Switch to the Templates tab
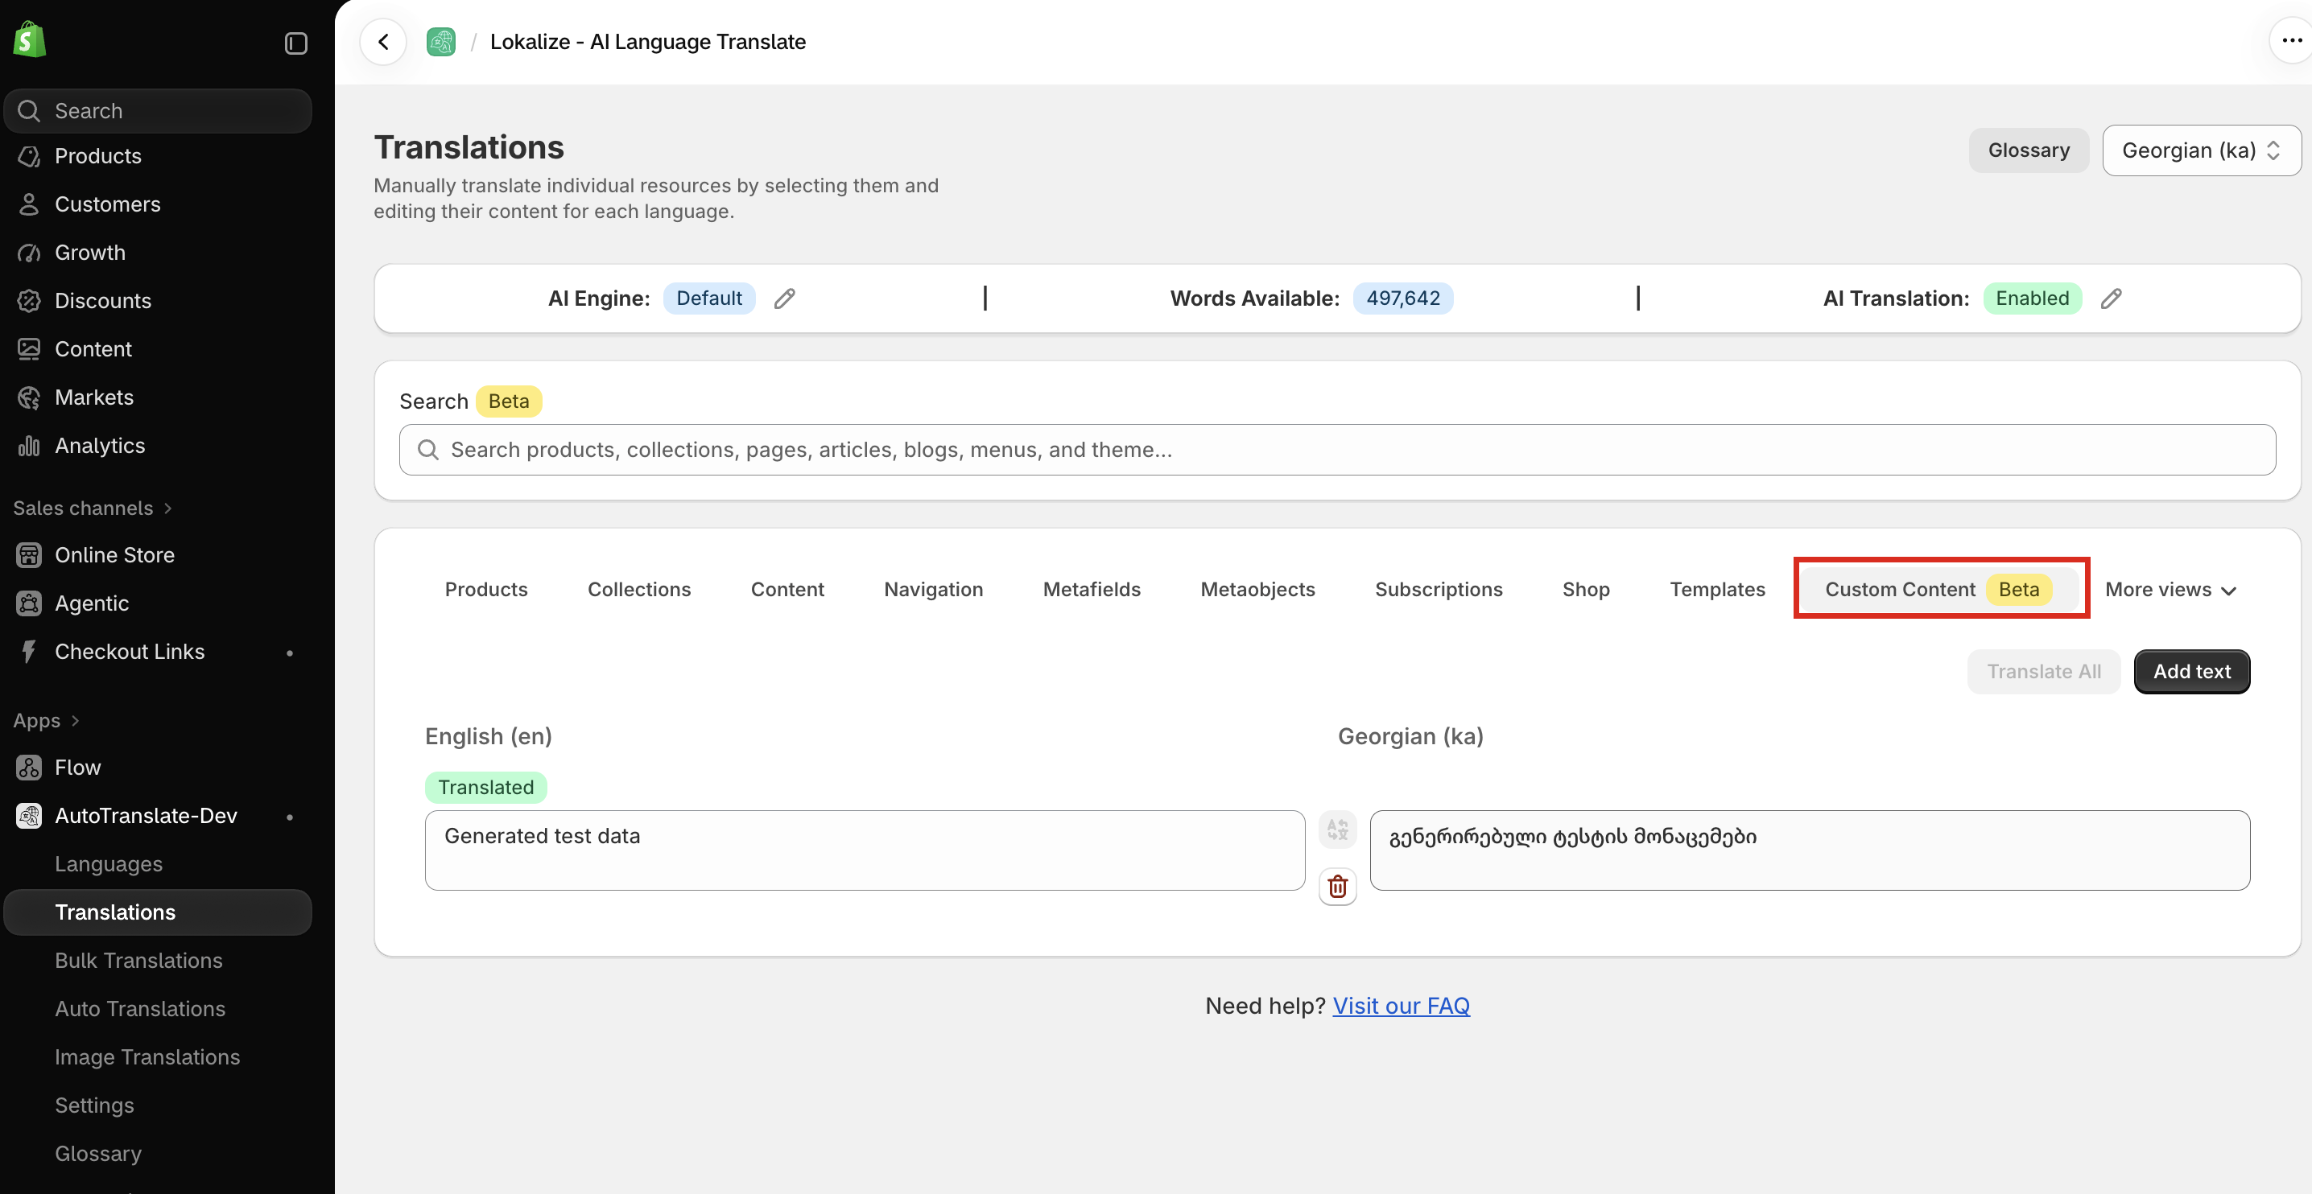Screen dimensions: 2312x1194 1717,591
